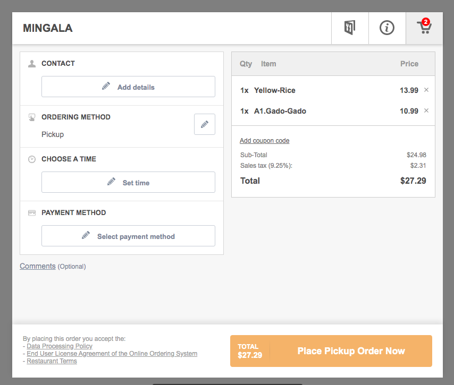This screenshot has height=385, width=454.
Task: Open the restaurant info icon
Action: (387, 28)
